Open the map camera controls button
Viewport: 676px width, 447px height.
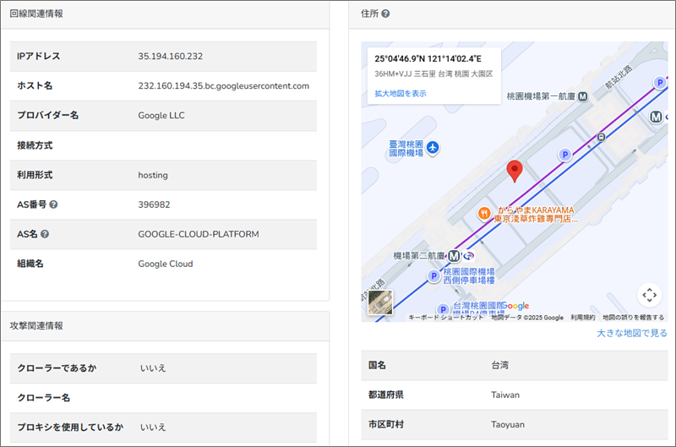(x=649, y=294)
